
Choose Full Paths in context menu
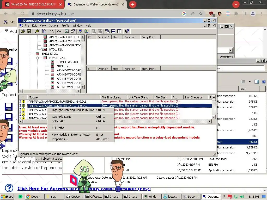[80, 128]
